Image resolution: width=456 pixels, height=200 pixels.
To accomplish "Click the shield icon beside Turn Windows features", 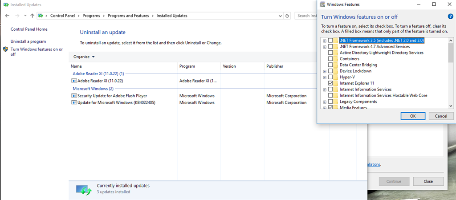I will click(x=5, y=49).
